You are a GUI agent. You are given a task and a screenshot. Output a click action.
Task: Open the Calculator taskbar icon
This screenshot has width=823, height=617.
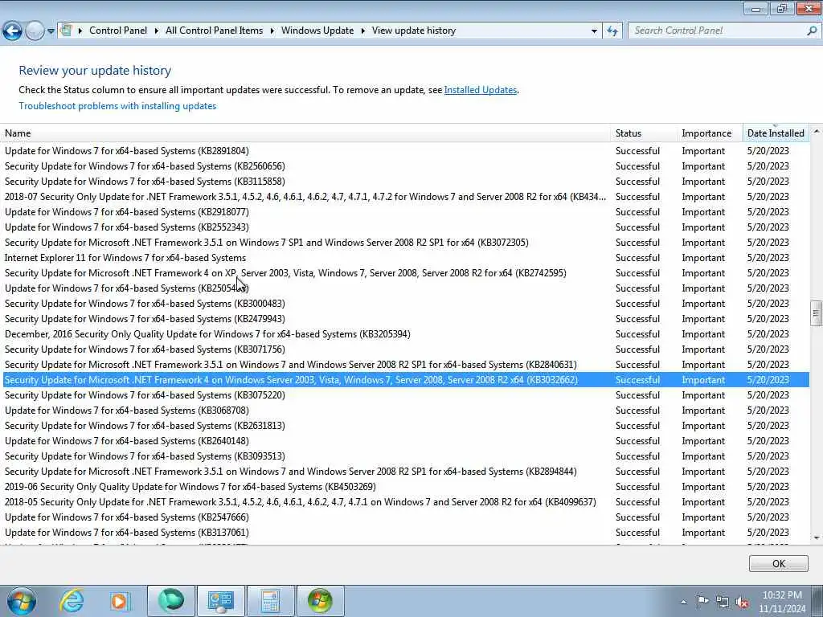pos(270,601)
